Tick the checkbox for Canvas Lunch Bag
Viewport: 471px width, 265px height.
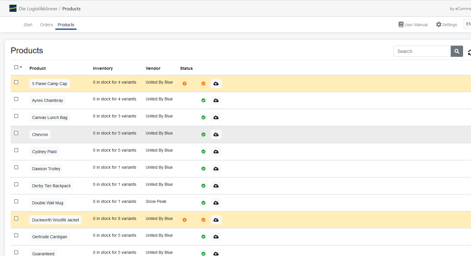point(16,116)
